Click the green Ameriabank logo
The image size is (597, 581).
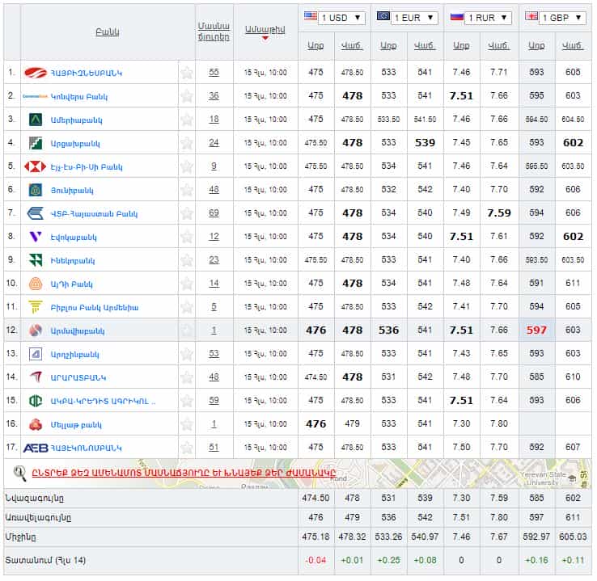36,120
